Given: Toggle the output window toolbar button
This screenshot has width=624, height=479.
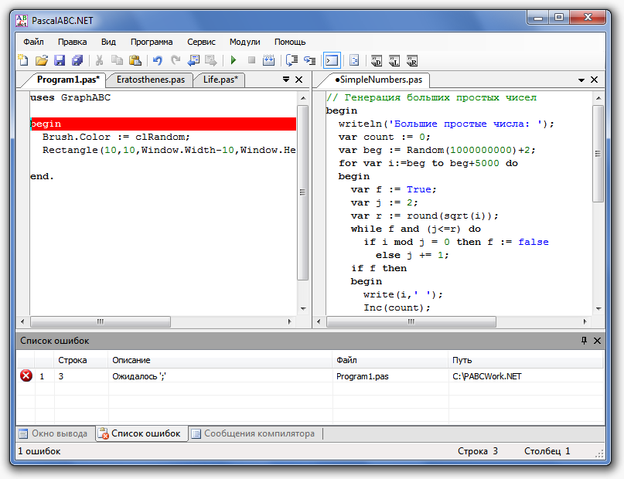Looking at the screenshot, I should click(x=332, y=60).
